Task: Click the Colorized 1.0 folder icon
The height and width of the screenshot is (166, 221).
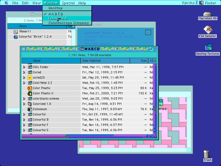Action: tap(30, 104)
